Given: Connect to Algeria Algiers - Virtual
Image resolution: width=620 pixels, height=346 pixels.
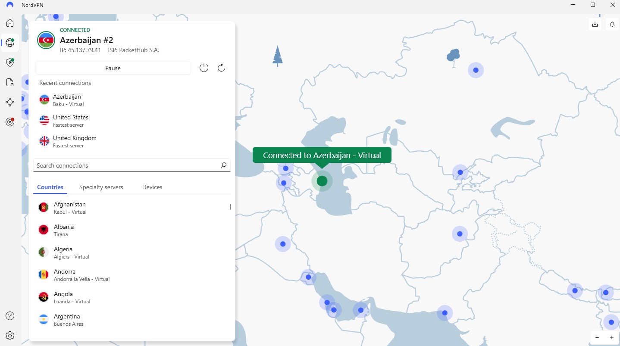Looking at the screenshot, I should (x=131, y=252).
